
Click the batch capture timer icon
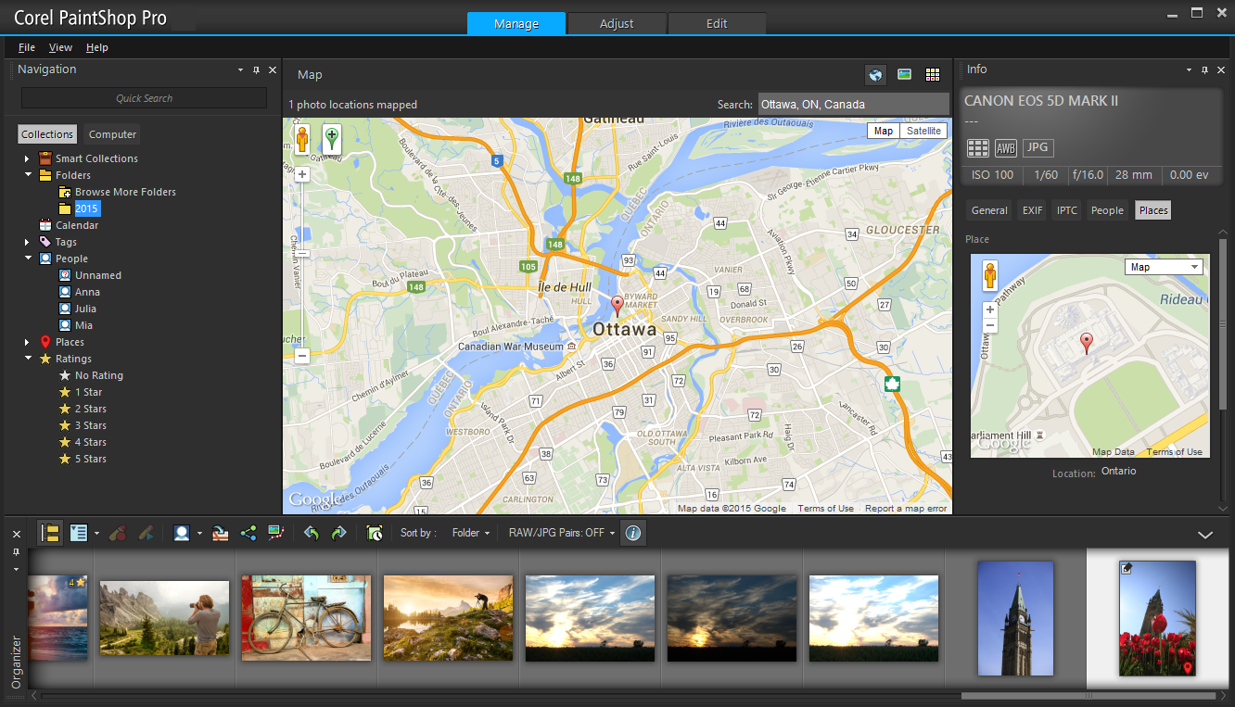374,533
